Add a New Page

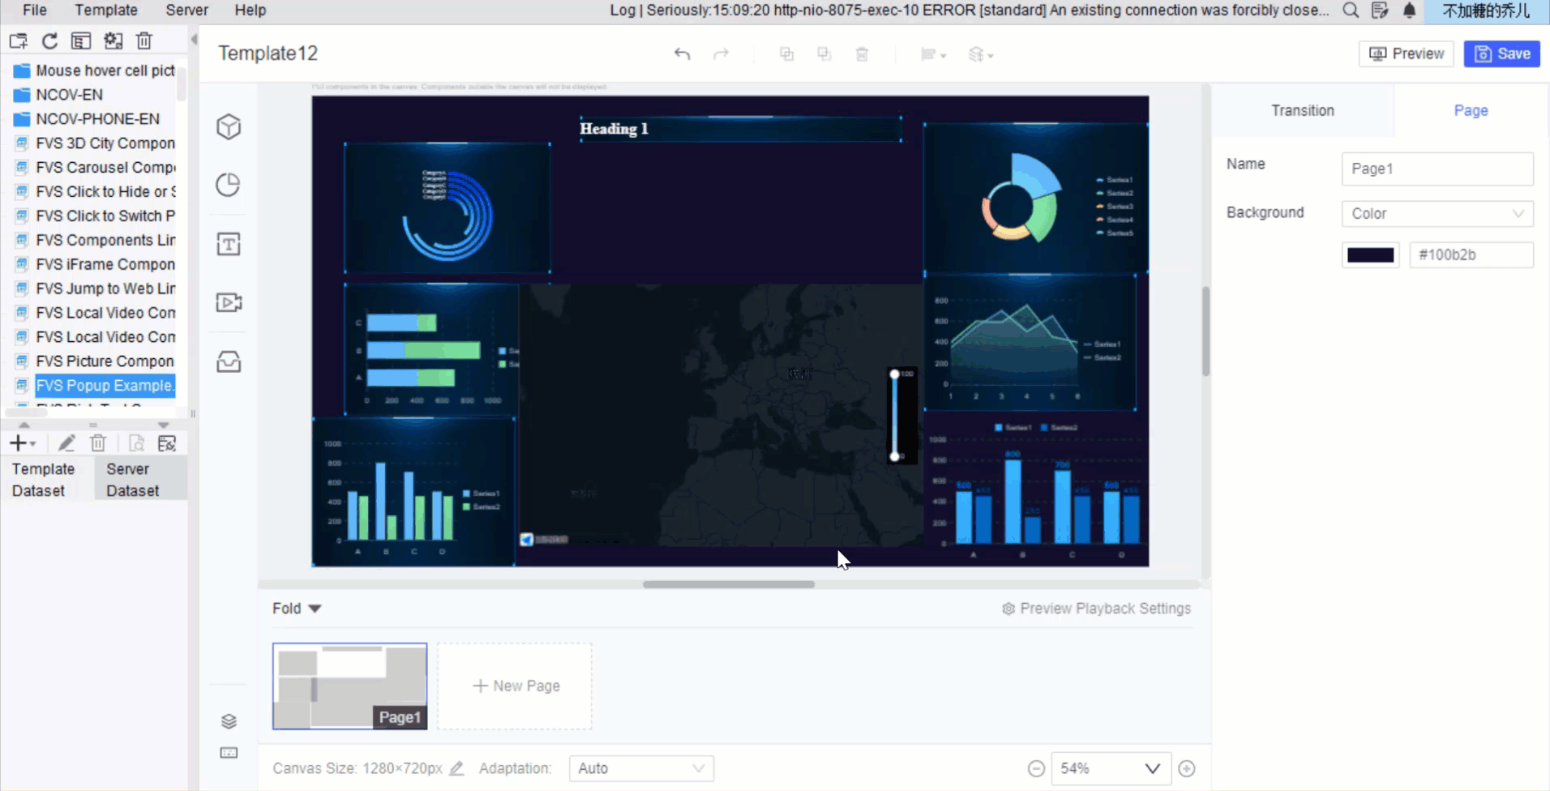tap(515, 686)
